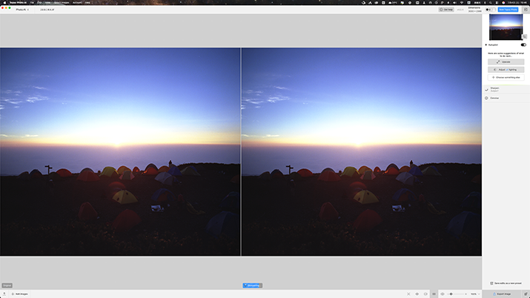Click the sharing-arrows icon on Upscale button

pos(498,62)
